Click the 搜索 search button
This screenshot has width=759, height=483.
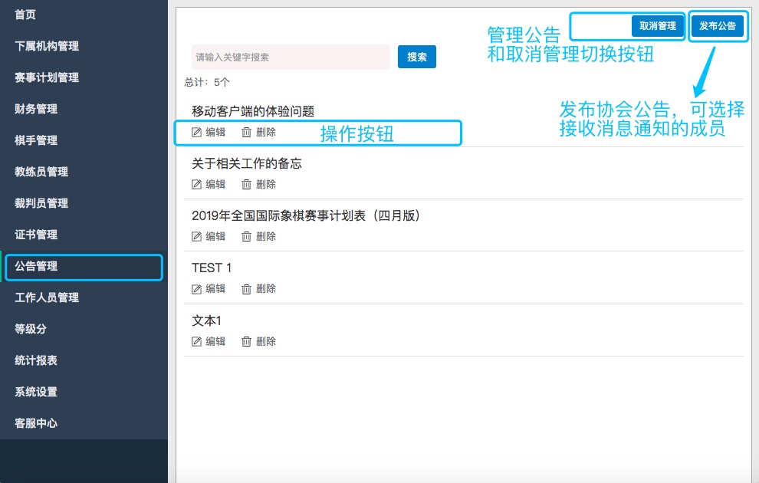click(417, 57)
